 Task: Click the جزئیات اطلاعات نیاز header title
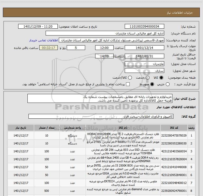180,13
